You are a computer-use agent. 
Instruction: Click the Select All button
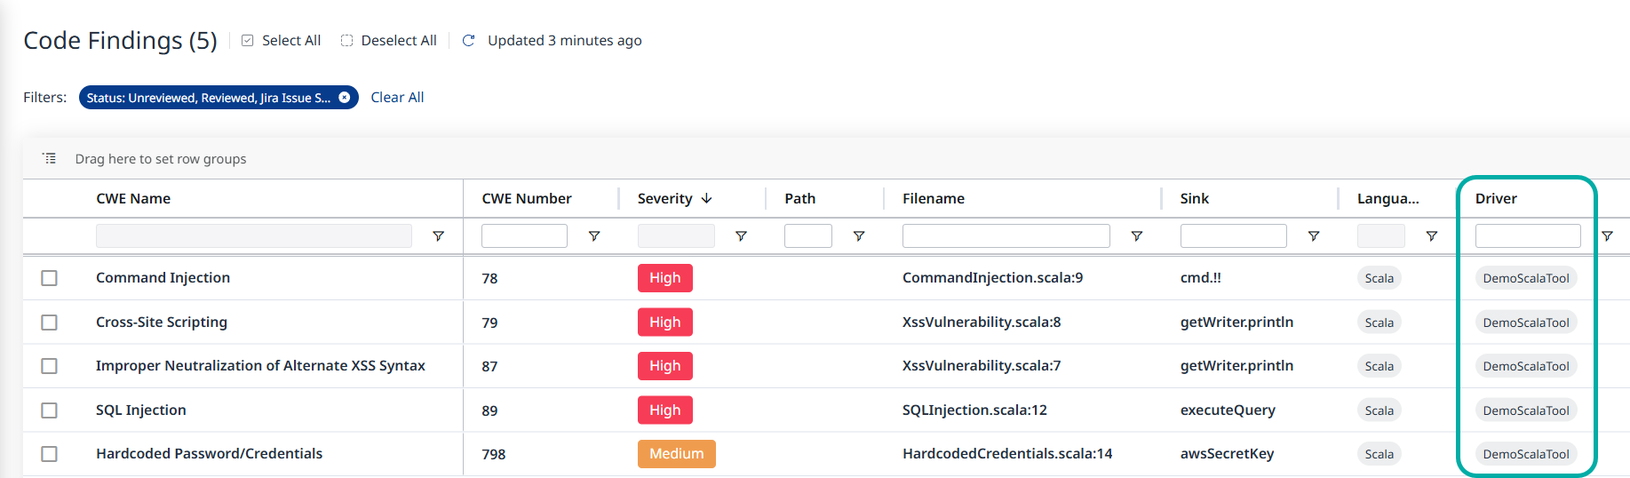pyautogui.click(x=281, y=41)
